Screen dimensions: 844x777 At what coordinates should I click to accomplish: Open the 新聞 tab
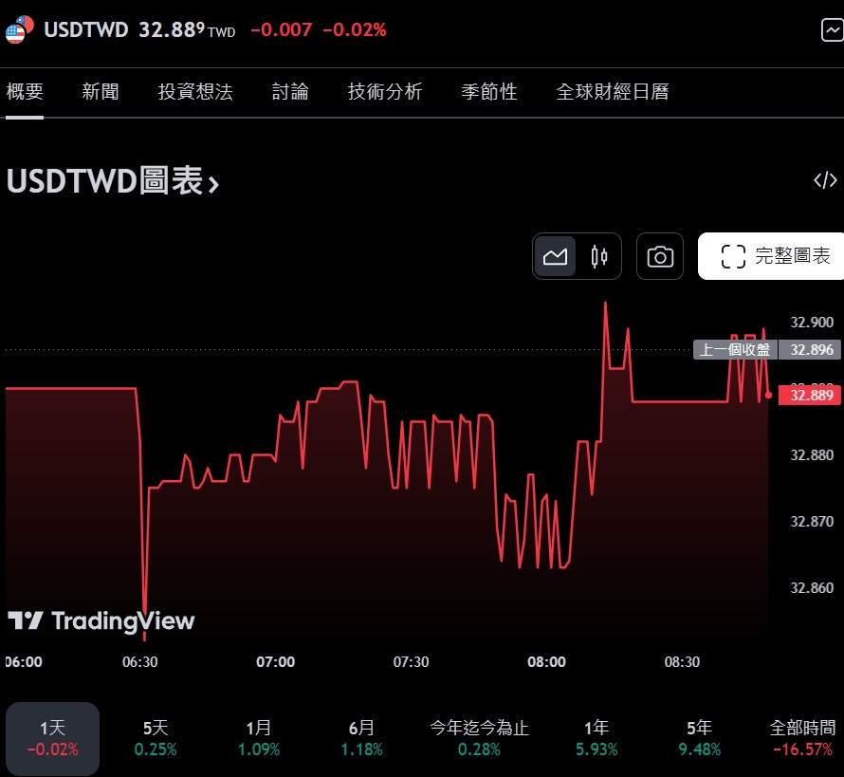point(101,91)
